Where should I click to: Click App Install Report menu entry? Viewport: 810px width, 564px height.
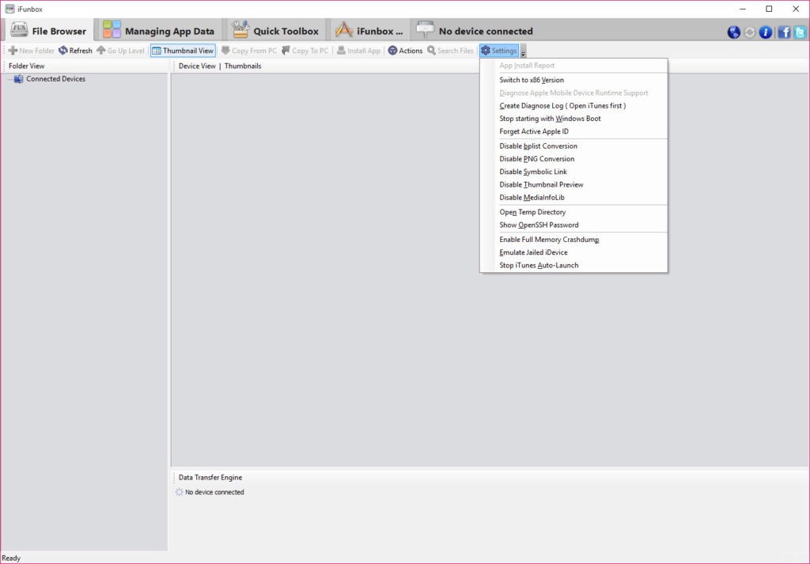pos(573,66)
